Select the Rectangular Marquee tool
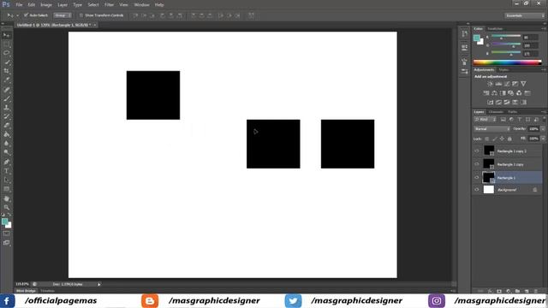Viewport: 548px width, 308px height. click(x=6, y=44)
